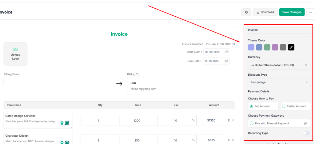Edit quantity 1 for Game Design Services
Viewport: 315px width, 144px height.
[100, 121]
